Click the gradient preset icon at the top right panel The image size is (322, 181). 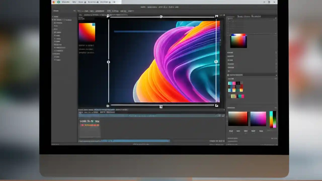238,41
